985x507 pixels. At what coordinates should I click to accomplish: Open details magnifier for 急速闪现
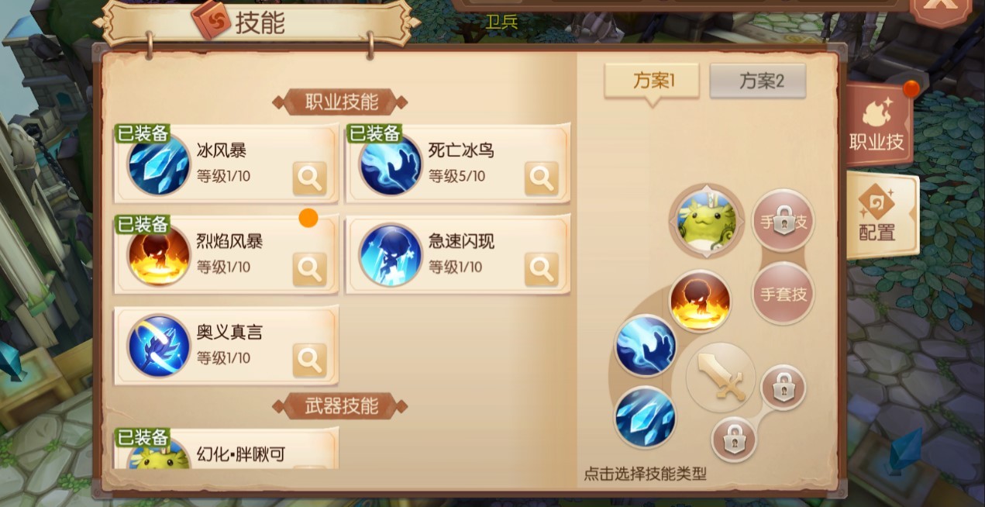541,269
